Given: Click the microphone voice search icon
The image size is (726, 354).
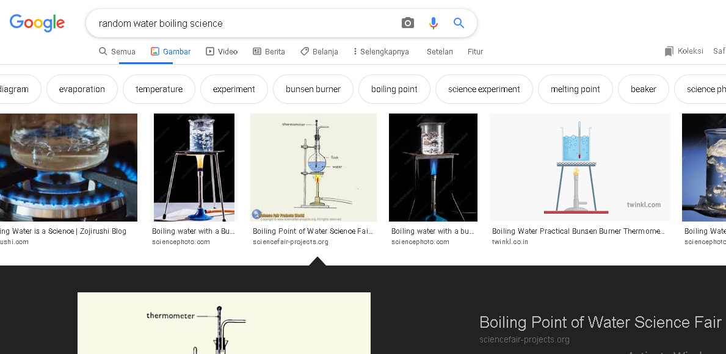Looking at the screenshot, I should pyautogui.click(x=434, y=23).
